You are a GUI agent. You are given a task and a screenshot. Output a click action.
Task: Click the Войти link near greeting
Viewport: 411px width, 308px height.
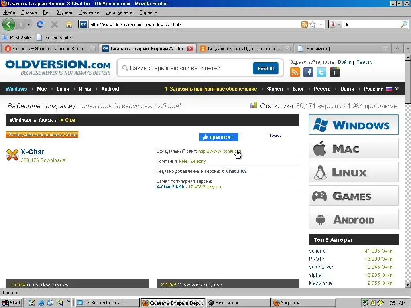point(344,62)
